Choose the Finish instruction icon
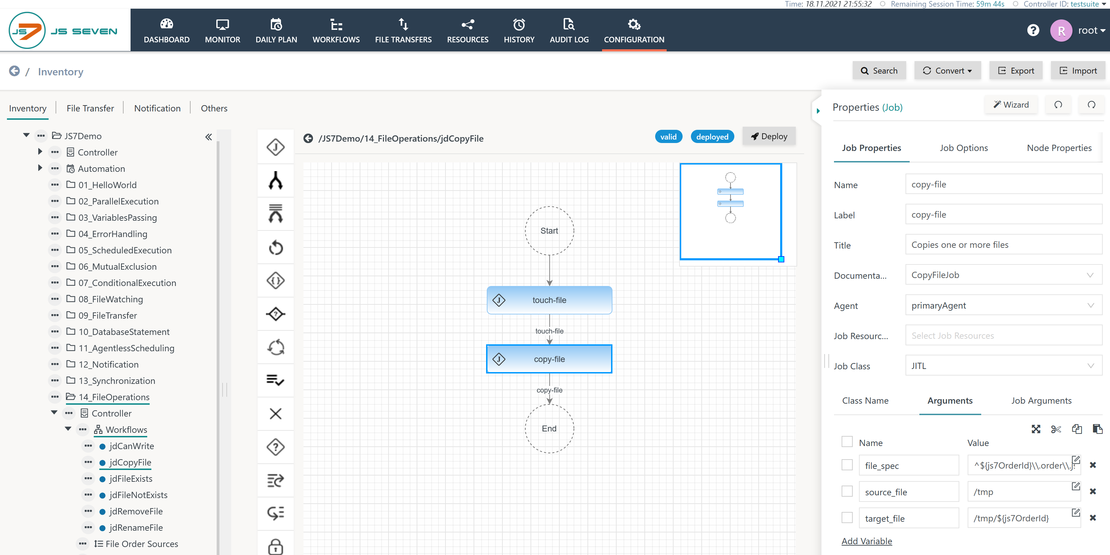The width and height of the screenshot is (1110, 555). point(275,380)
